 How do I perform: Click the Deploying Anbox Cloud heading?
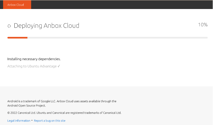coord(46,26)
